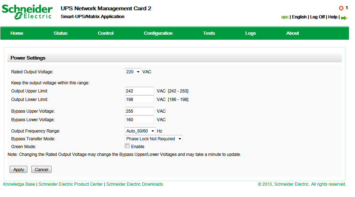355x197 pixels.
Task: Click the Bypass Lower Voltage field
Action: [x=139, y=120]
